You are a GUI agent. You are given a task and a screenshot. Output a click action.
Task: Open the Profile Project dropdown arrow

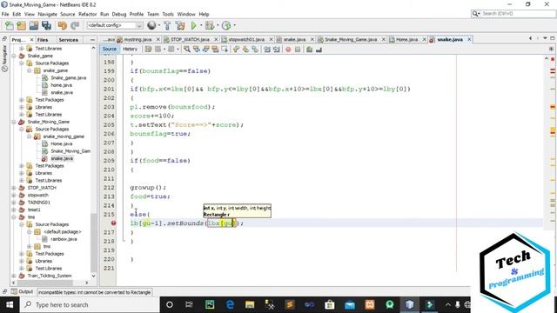(234, 25)
